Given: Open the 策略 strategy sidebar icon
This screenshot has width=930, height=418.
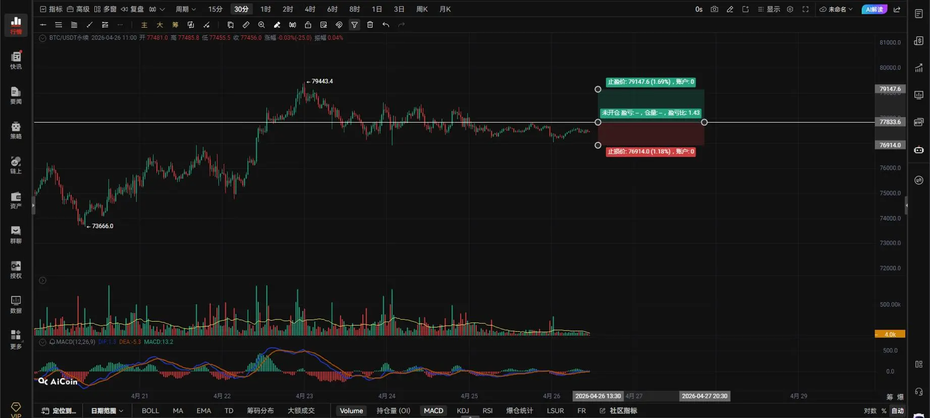Looking at the screenshot, I should click(x=16, y=130).
